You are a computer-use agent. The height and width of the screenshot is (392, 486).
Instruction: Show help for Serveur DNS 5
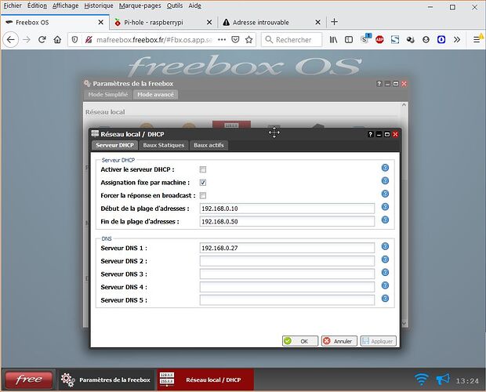click(385, 299)
